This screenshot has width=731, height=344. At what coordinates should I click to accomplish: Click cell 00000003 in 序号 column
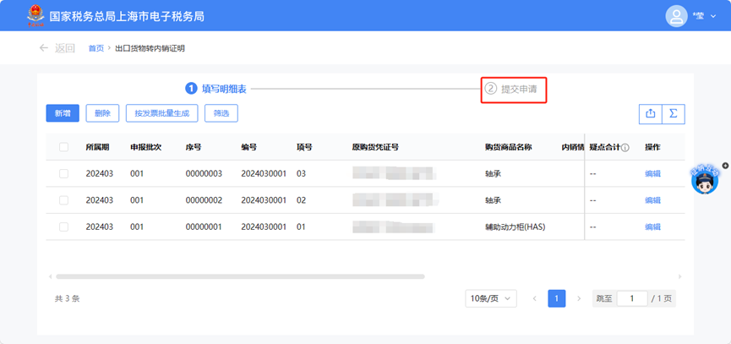click(x=204, y=174)
